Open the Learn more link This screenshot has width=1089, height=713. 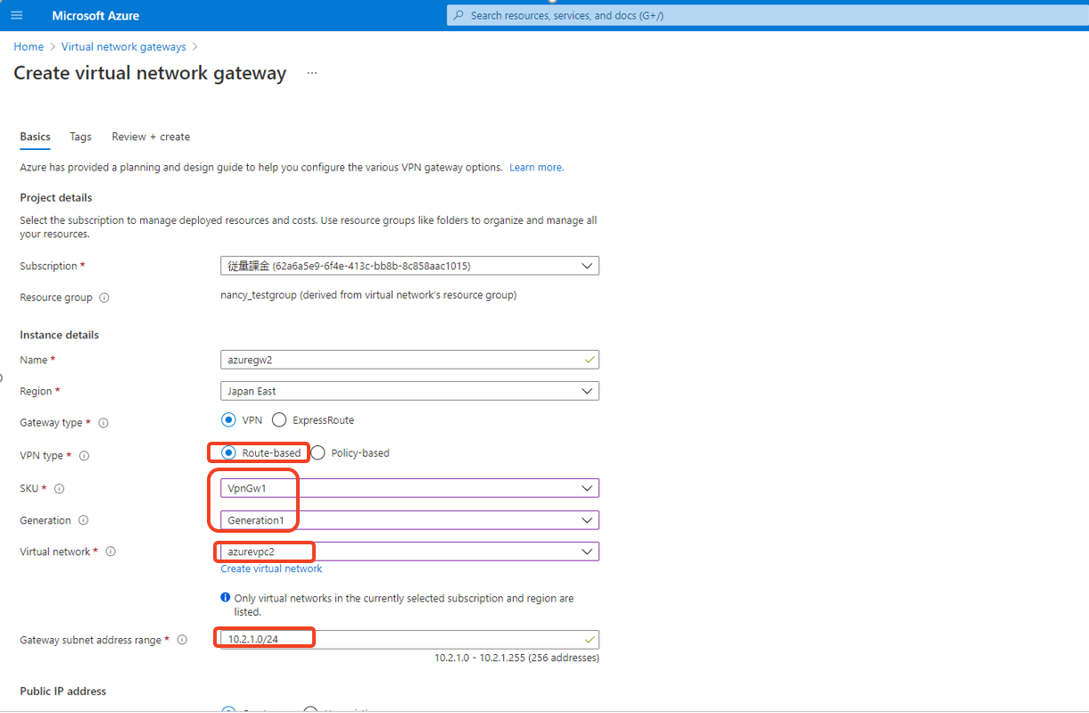536,167
